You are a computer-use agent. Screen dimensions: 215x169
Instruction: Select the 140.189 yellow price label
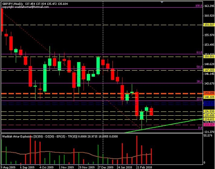point(209,97)
